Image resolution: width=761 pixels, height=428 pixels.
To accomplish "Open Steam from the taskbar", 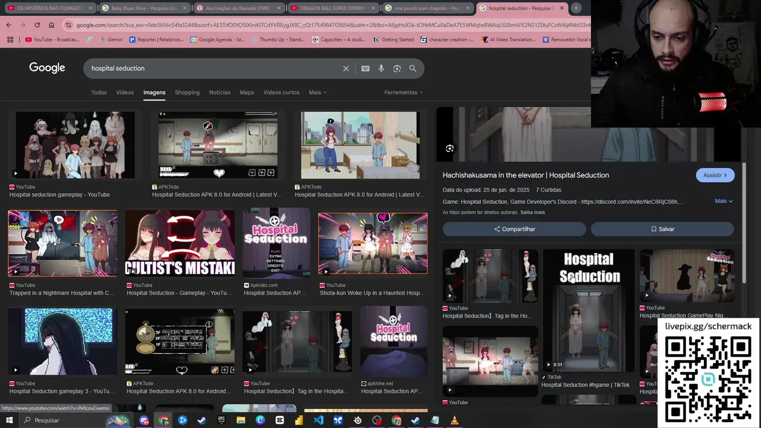I will coord(202,420).
